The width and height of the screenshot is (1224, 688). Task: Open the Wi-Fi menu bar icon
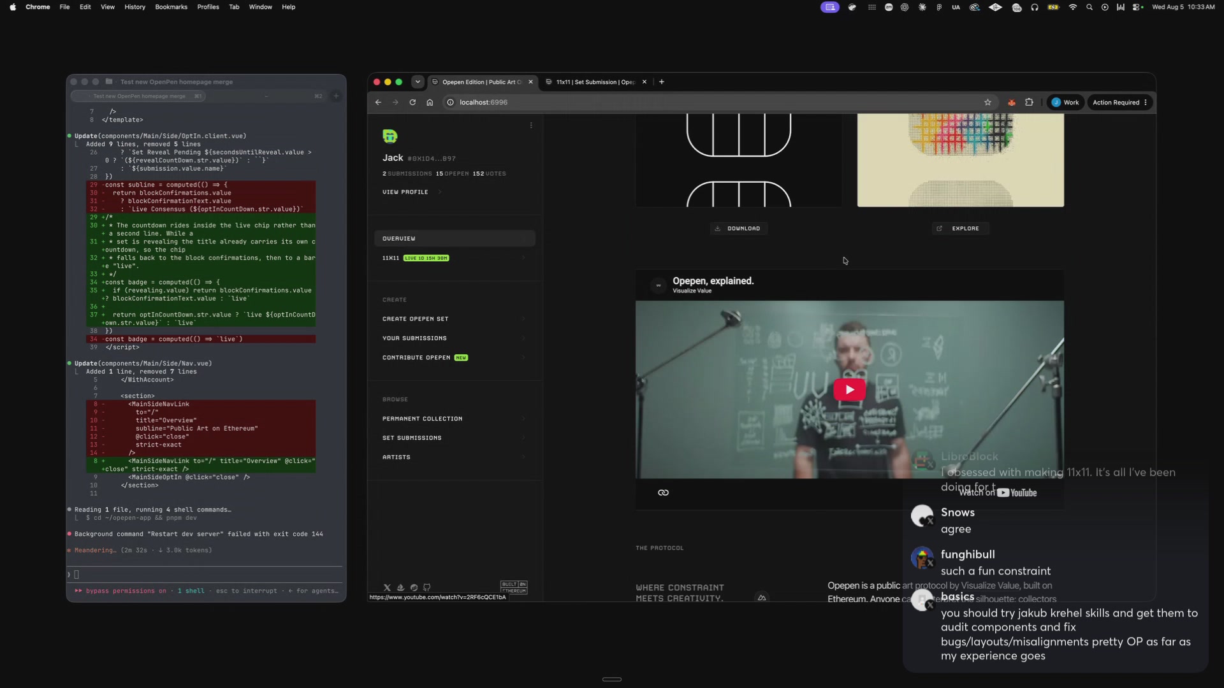(x=1073, y=7)
